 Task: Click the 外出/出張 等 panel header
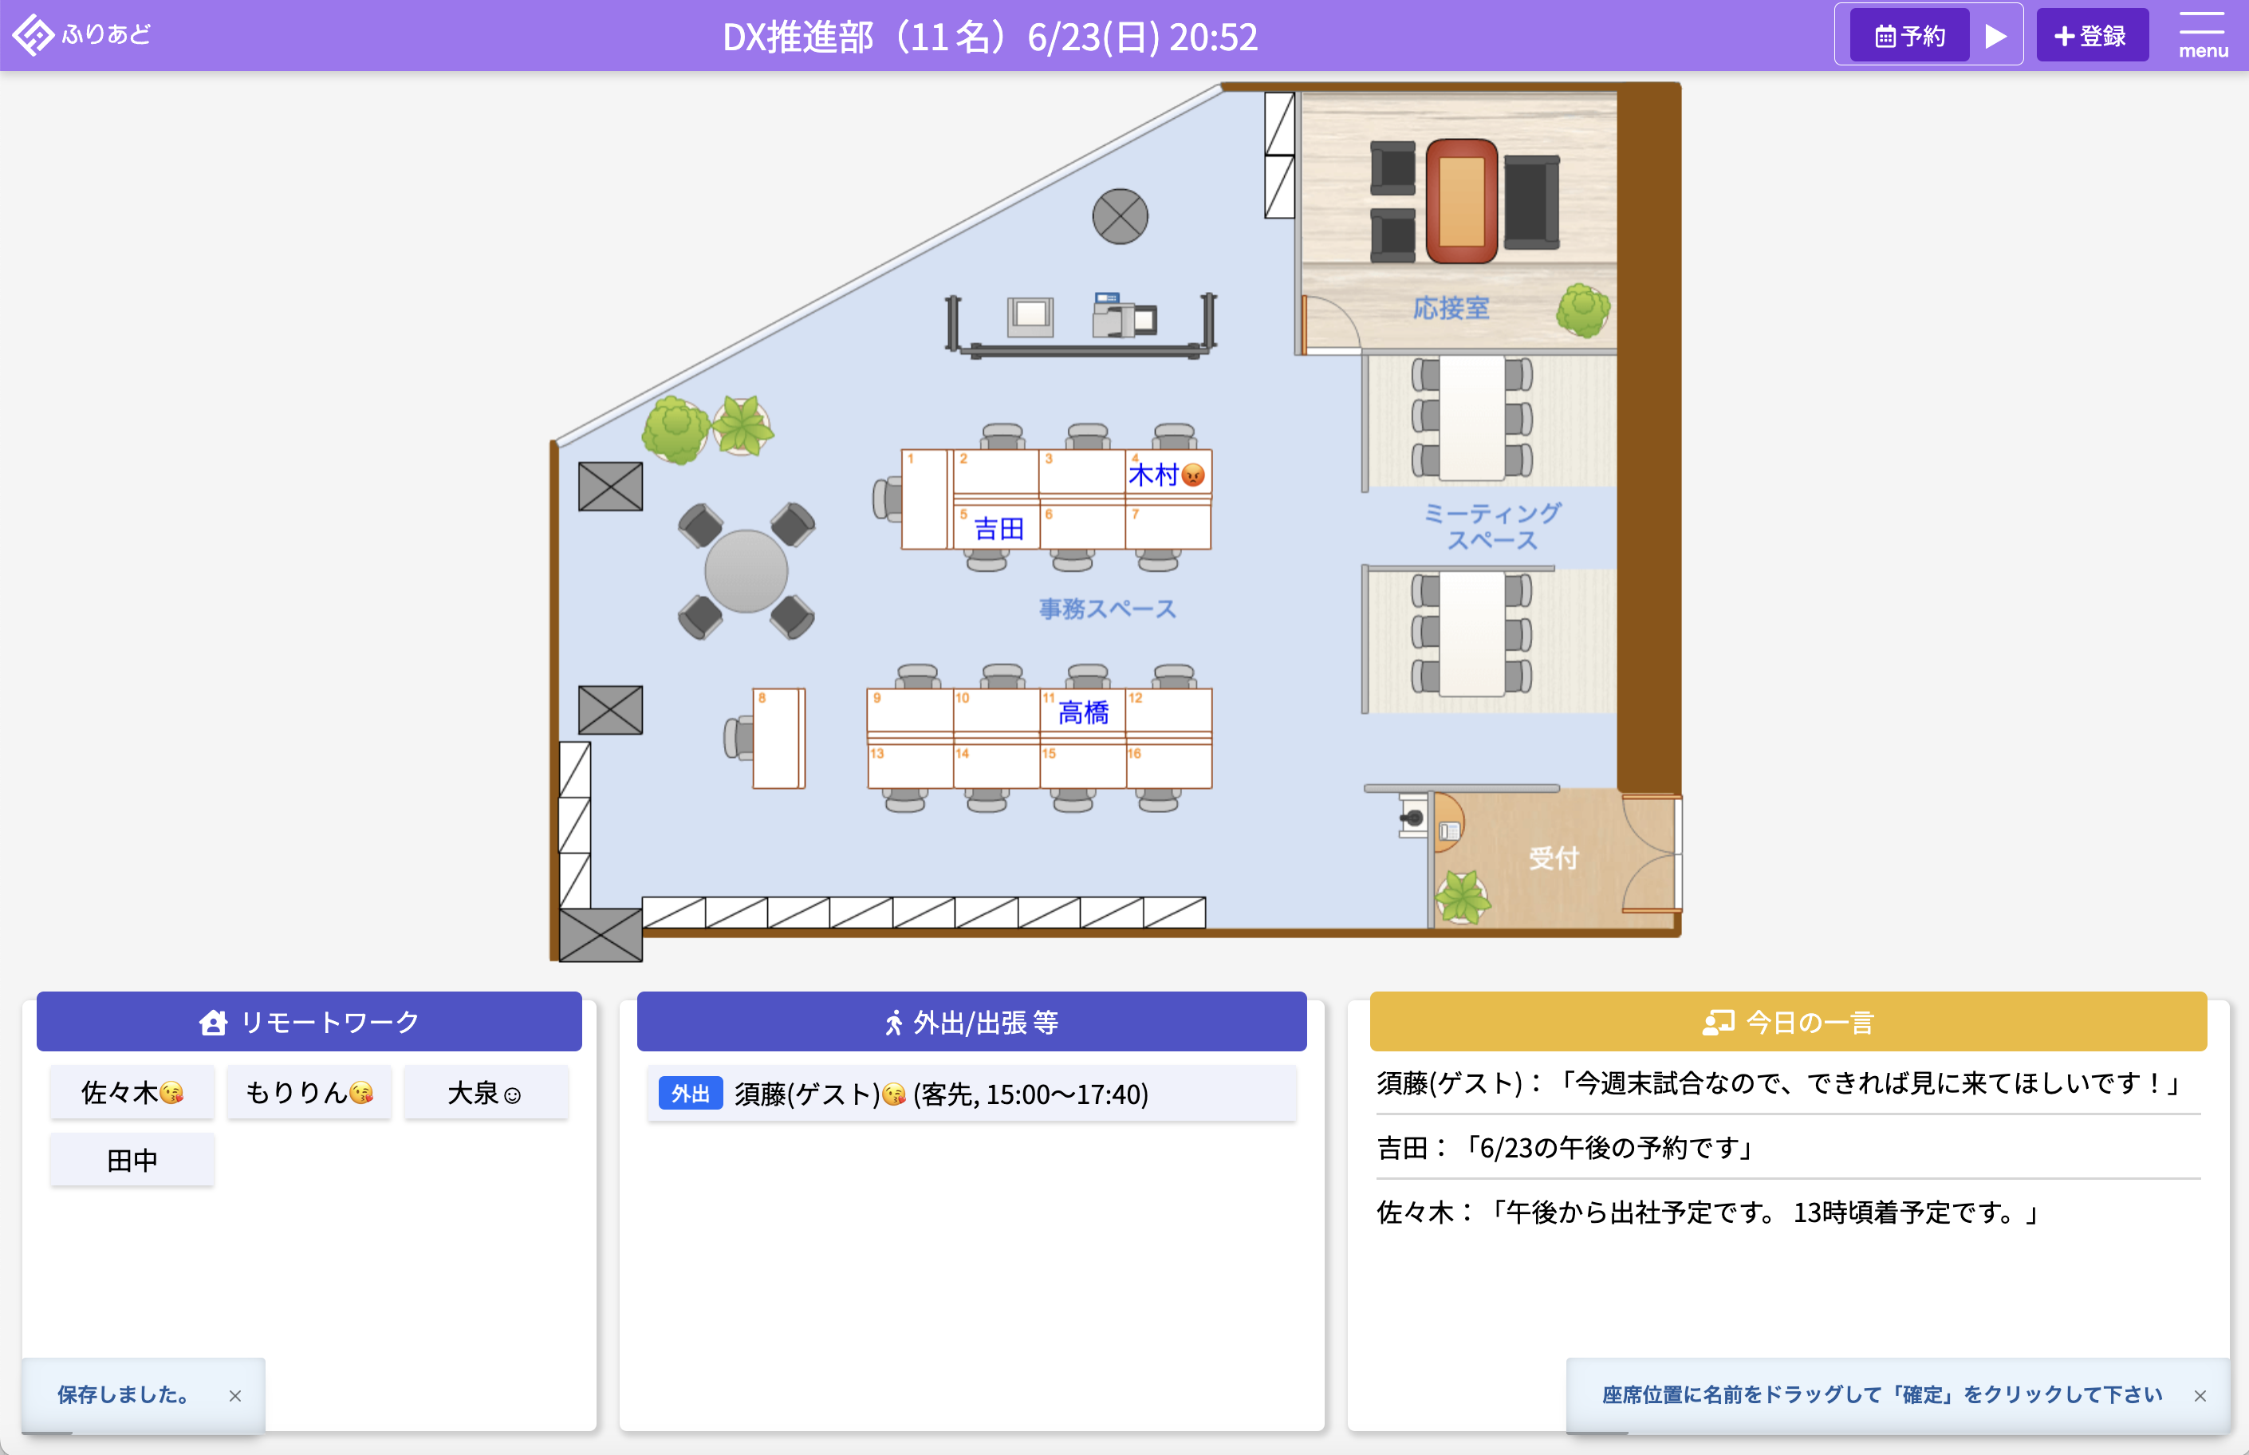click(971, 1021)
